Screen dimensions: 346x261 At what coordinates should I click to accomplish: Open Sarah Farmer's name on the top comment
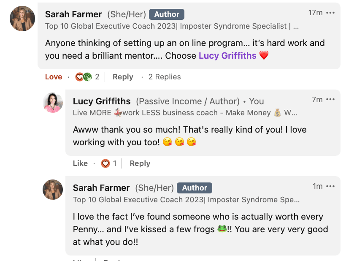point(73,14)
